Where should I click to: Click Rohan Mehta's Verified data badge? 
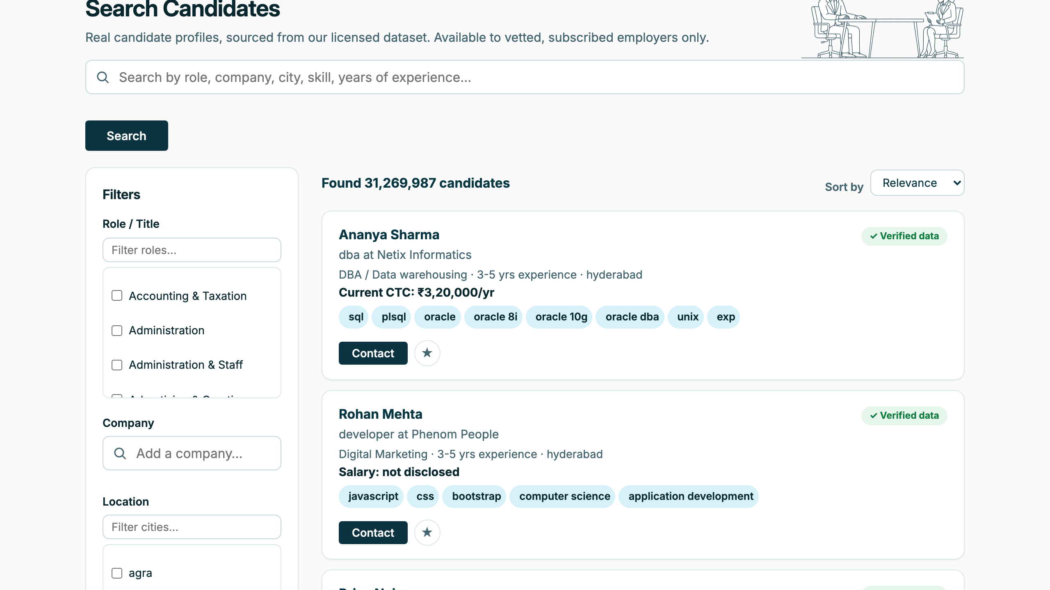(904, 415)
